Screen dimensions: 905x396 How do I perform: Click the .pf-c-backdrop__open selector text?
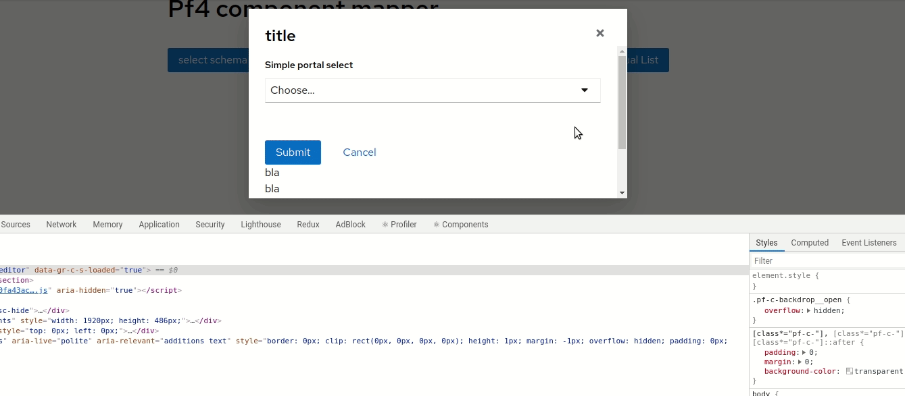pyautogui.click(x=798, y=300)
